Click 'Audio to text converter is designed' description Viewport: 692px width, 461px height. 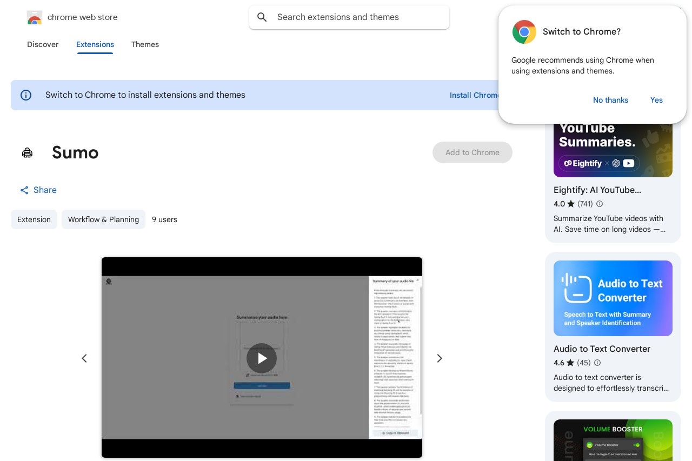click(611, 383)
